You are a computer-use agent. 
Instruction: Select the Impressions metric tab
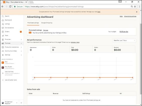click(39, 49)
